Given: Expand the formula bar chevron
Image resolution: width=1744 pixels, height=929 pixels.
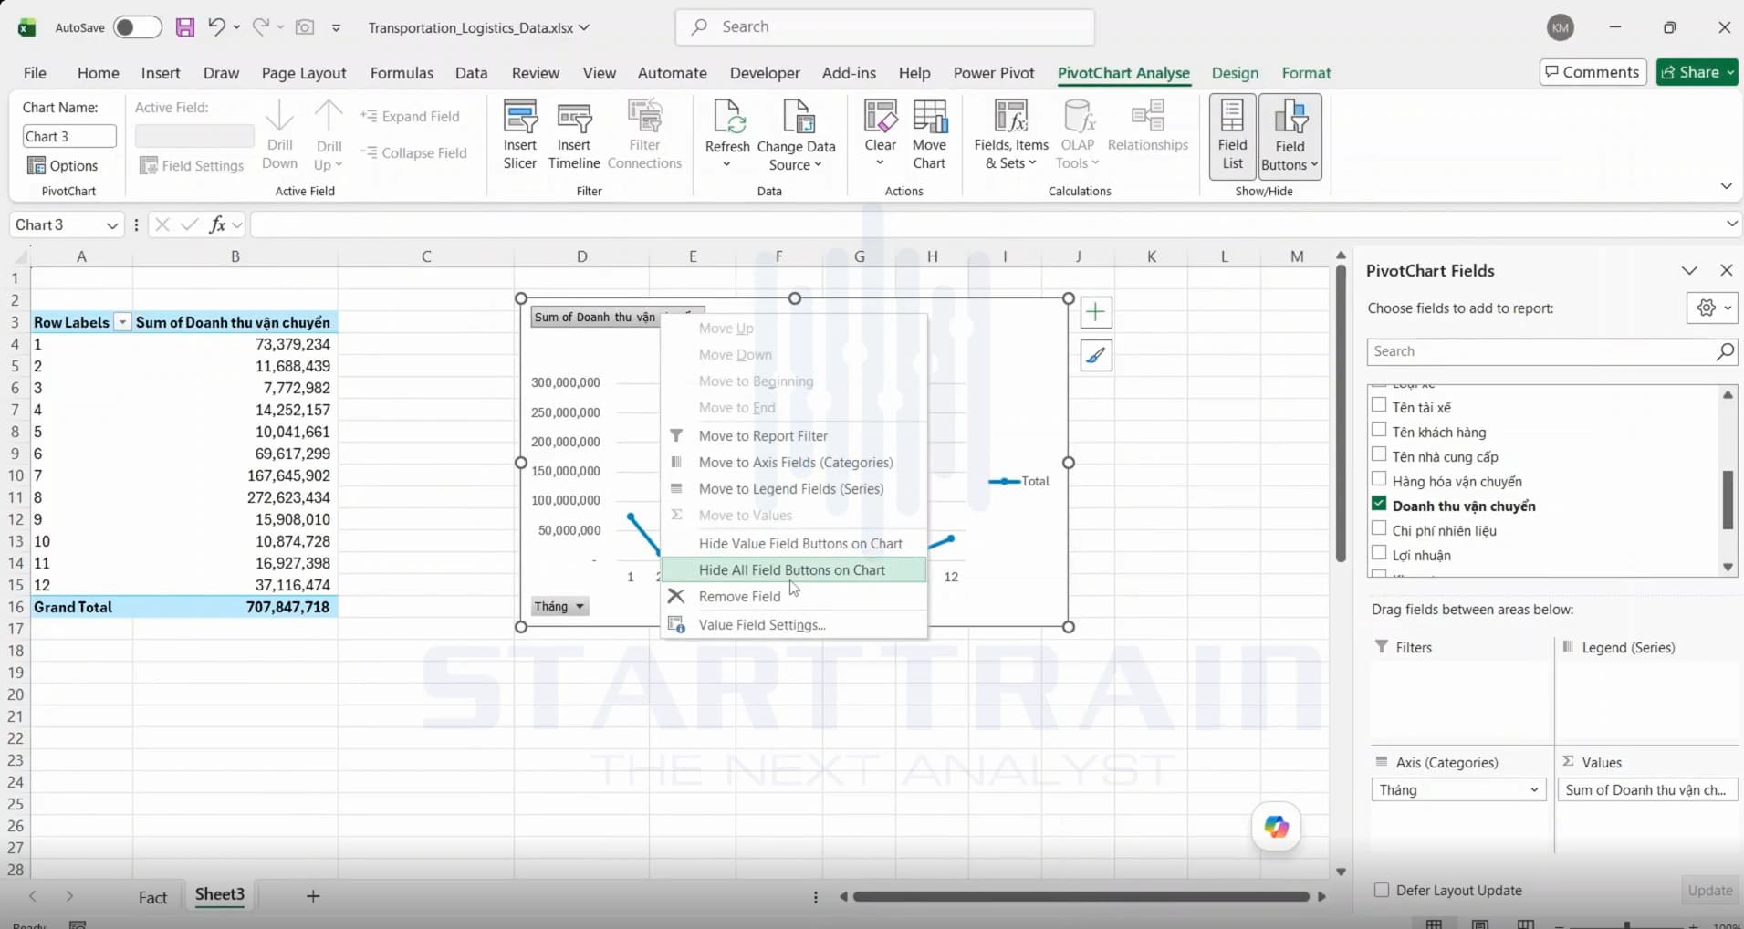Looking at the screenshot, I should pos(1731,224).
